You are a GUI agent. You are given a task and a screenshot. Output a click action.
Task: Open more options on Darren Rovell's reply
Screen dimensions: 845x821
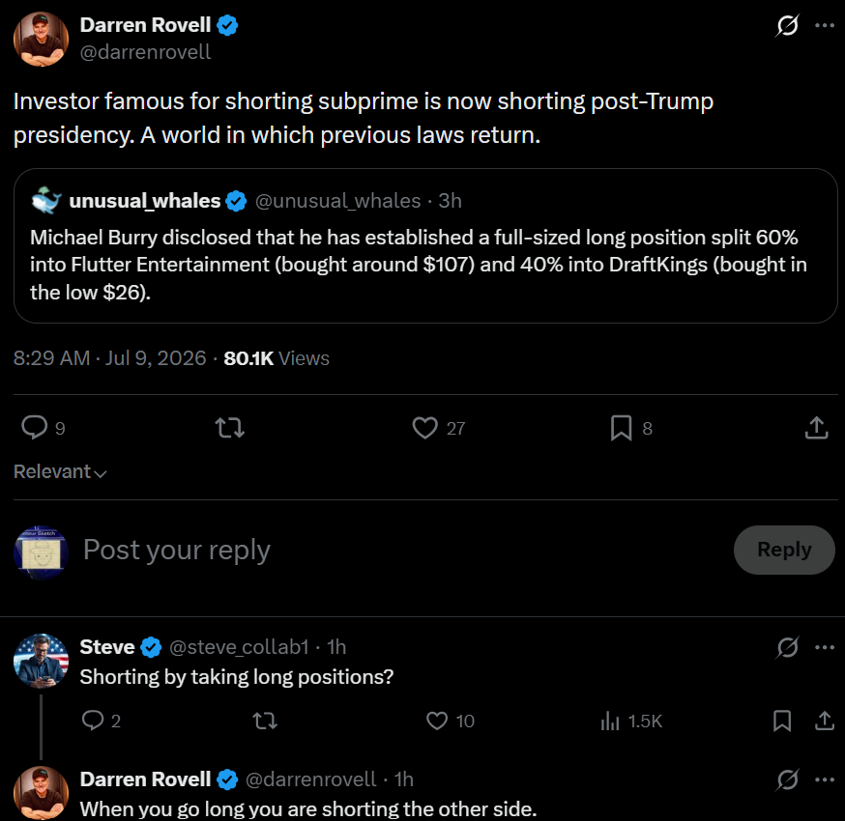tap(825, 779)
